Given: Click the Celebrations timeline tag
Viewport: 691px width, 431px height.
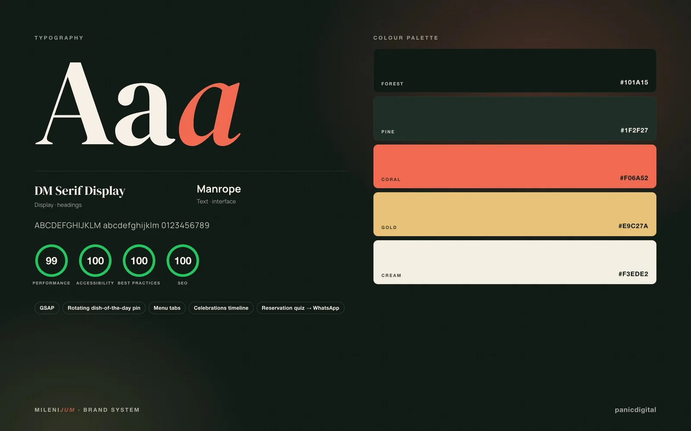Looking at the screenshot, I should (x=221, y=308).
